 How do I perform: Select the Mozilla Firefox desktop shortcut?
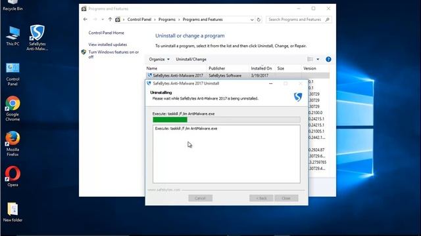tap(12, 144)
